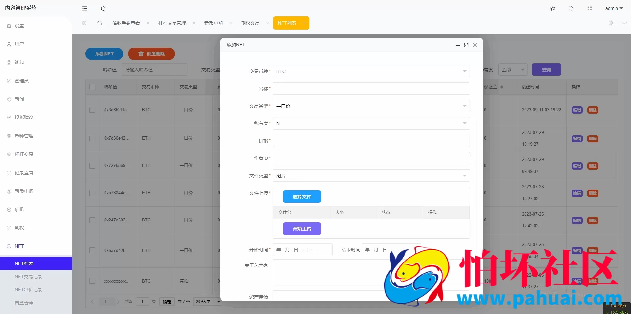Click the 批量删除 button

[151, 54]
